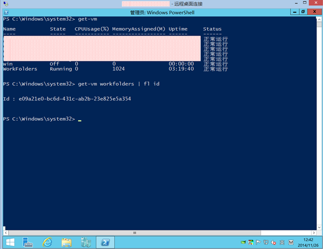
Task: Open File Explorer from the taskbar
Action: click(x=67, y=242)
